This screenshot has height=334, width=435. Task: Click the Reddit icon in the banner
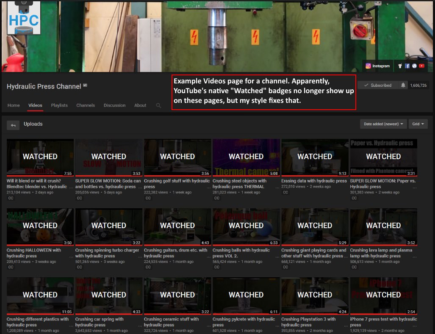(400, 66)
